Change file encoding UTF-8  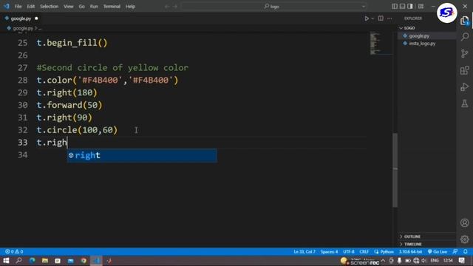click(349, 251)
